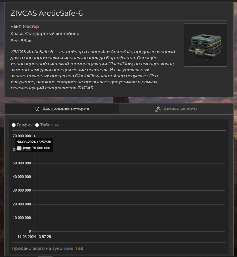Click the 50 000 000 axis label

[x=22, y=163]
